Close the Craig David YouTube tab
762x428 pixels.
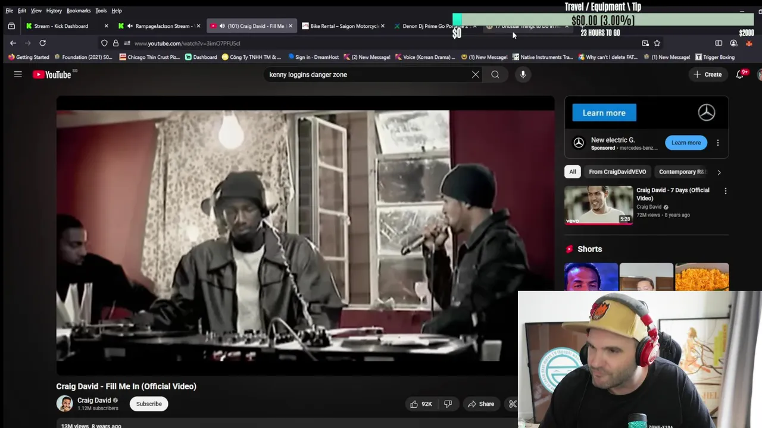(x=291, y=26)
